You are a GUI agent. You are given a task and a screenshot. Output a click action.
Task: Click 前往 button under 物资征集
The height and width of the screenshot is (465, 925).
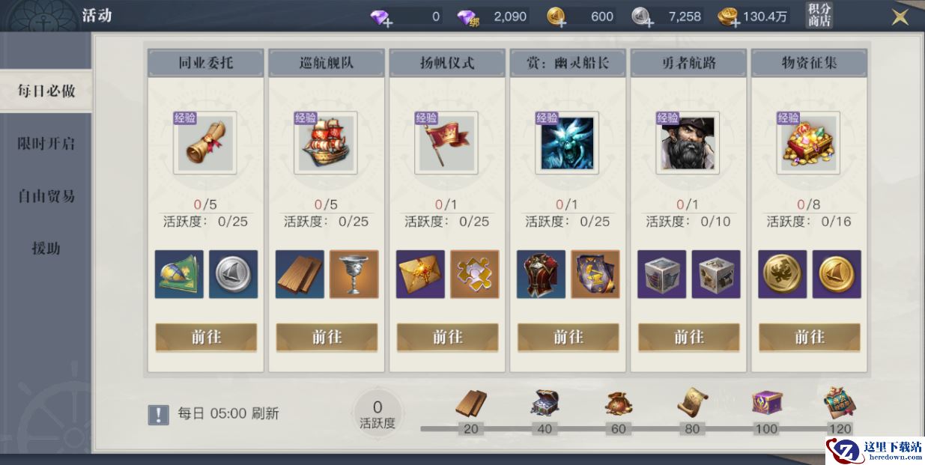810,337
